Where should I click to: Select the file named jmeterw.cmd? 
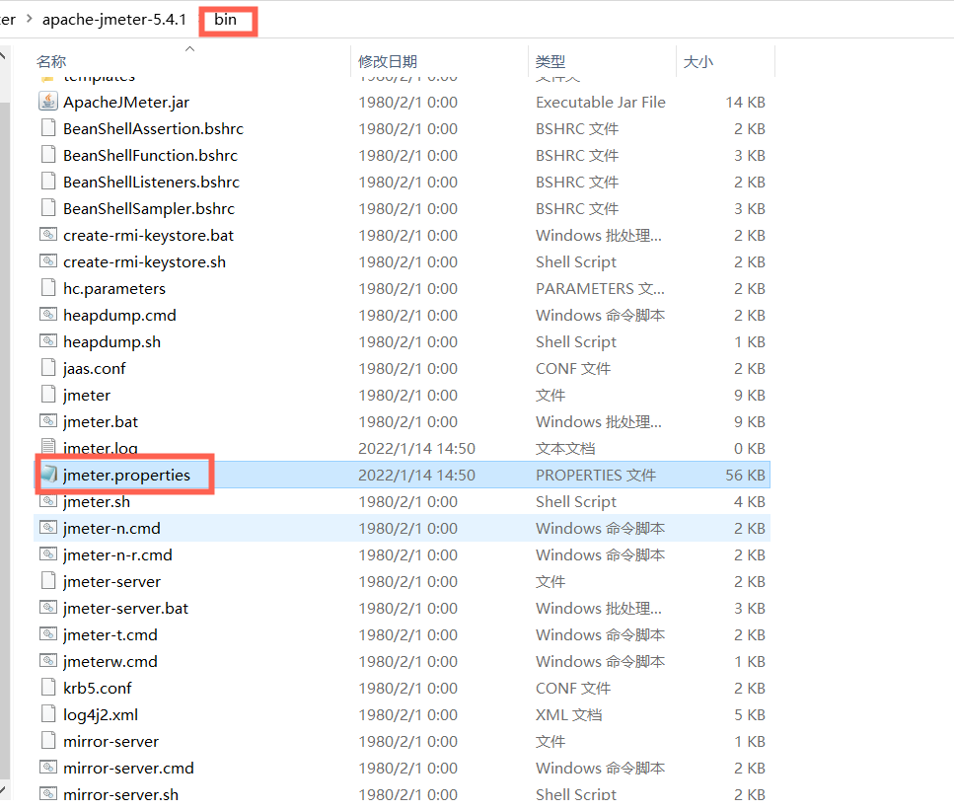(x=110, y=661)
